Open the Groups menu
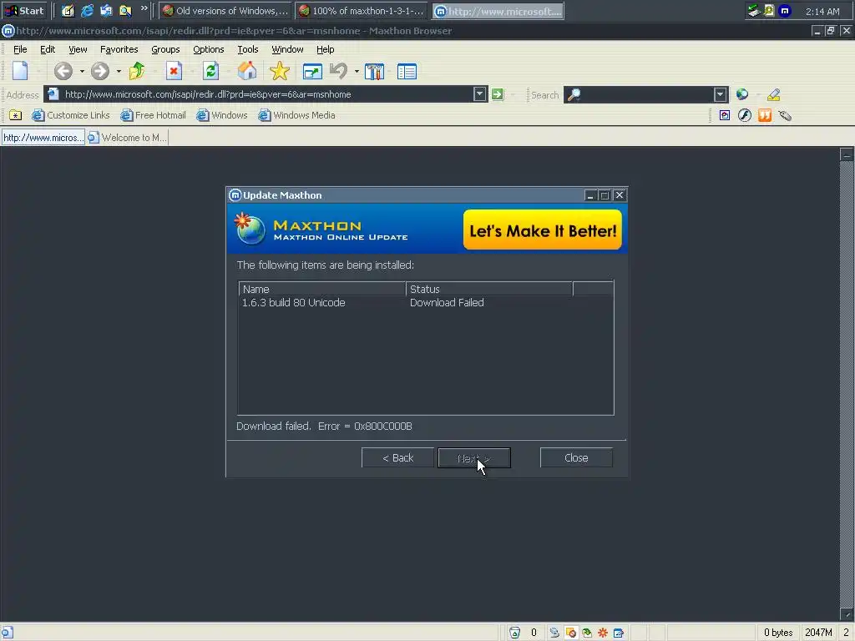Image resolution: width=855 pixels, height=641 pixels. coord(165,49)
